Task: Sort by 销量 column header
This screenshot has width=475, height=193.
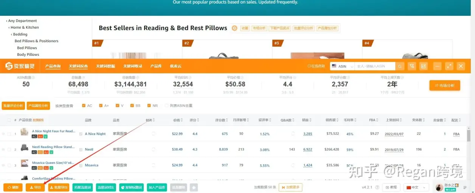Action: point(306,120)
